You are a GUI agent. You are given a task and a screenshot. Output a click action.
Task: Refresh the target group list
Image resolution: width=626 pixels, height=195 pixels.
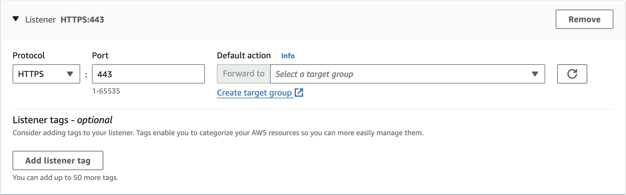pos(572,74)
